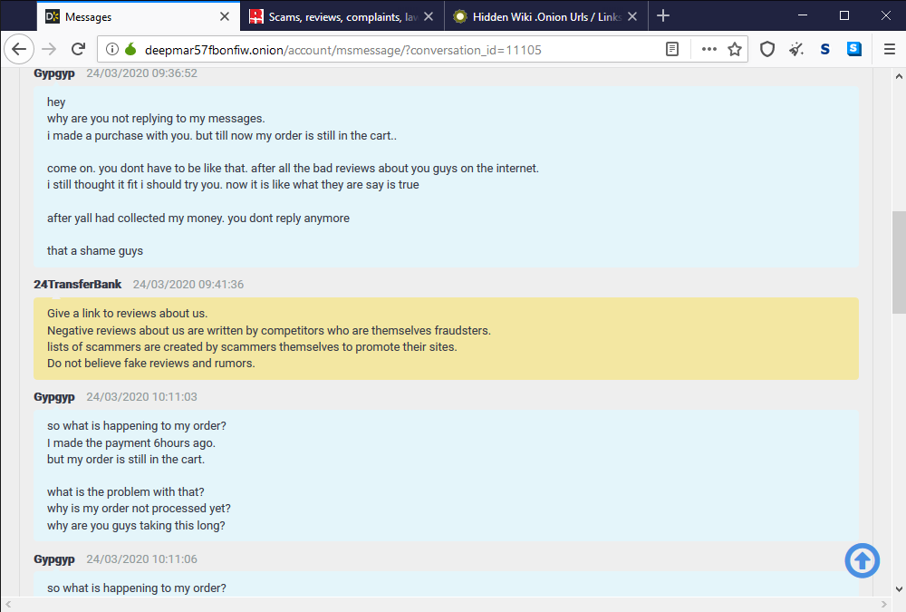Viewport: 906px width, 612px height.
Task: Minimize the browser window
Action: pos(803,15)
